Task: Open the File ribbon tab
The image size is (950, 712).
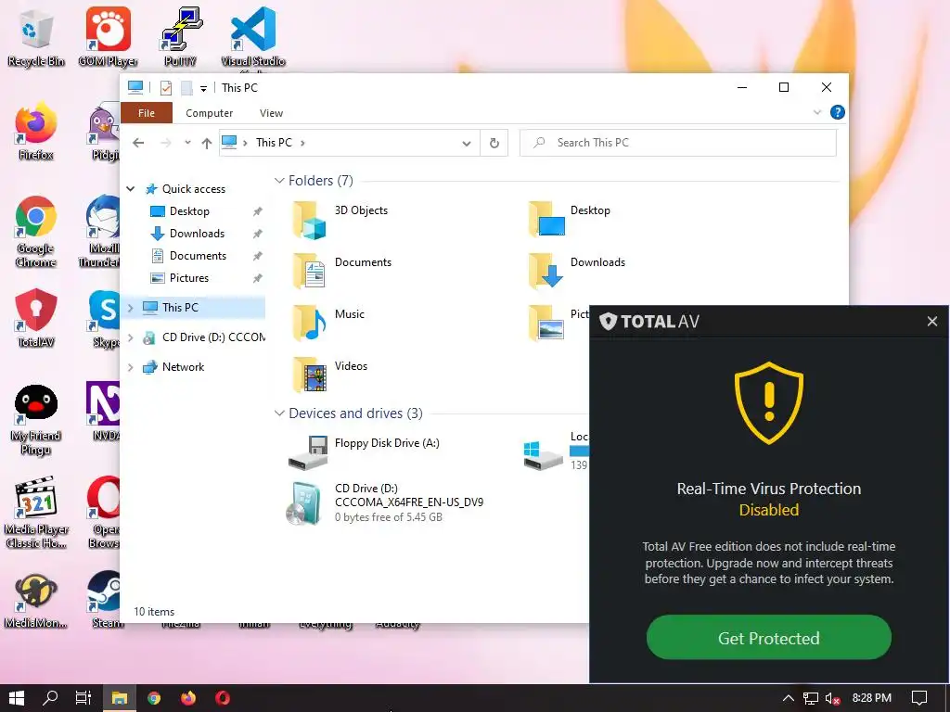Action: coord(147,113)
